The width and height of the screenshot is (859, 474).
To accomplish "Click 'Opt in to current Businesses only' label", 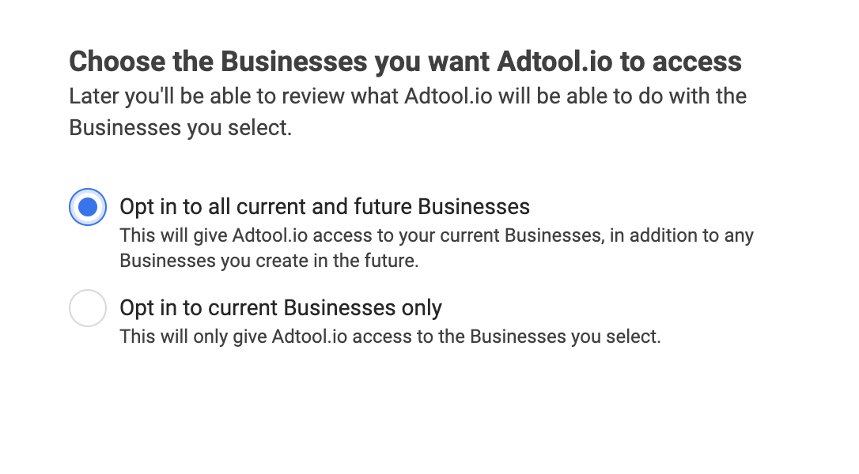I will pos(280,307).
